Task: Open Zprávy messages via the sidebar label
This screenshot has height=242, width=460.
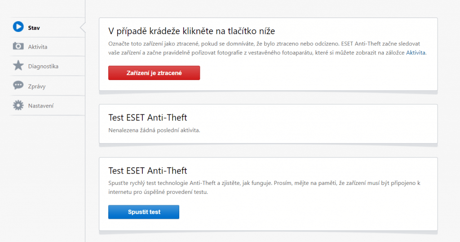Action: pos(37,86)
